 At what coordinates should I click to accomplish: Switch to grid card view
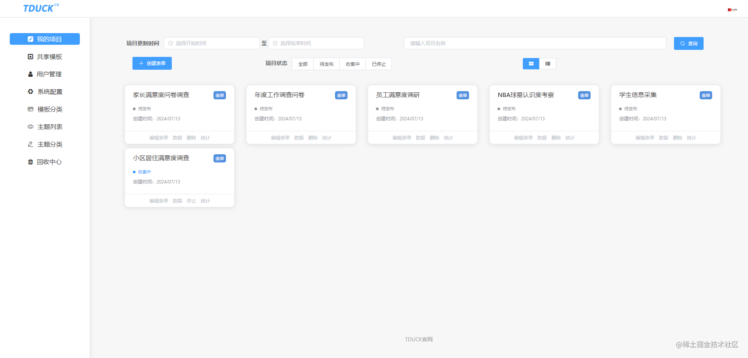click(x=531, y=63)
